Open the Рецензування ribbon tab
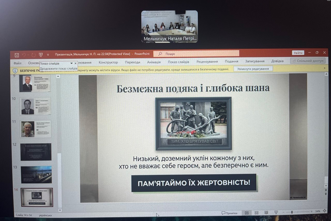331x221 pixels. tap(207, 62)
